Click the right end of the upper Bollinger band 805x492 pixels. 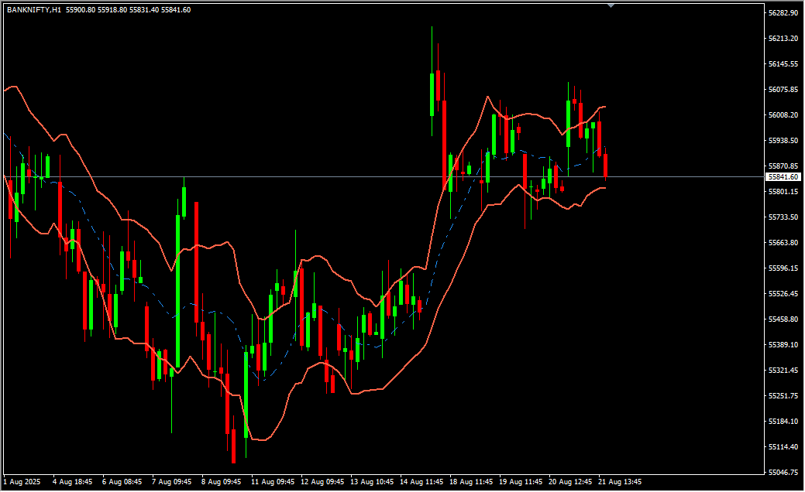604,107
